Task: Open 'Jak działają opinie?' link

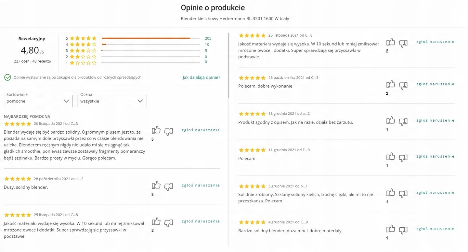Action: pos(201,78)
